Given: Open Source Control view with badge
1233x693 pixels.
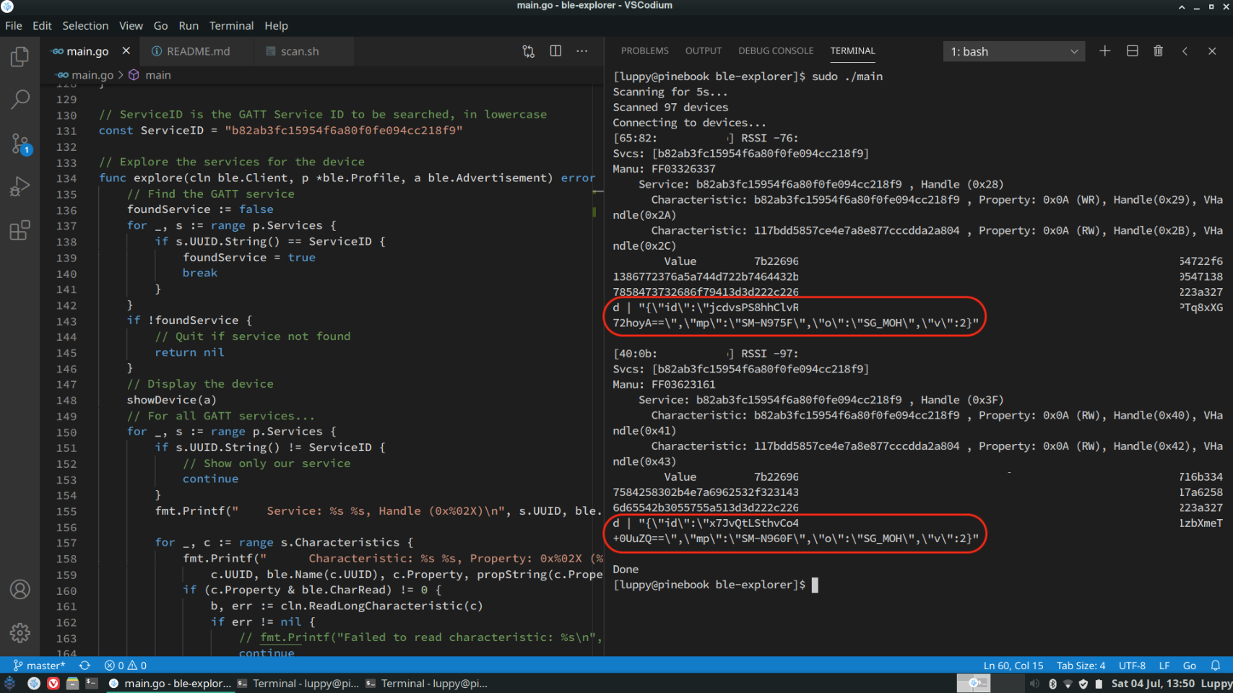Looking at the screenshot, I should point(20,144).
